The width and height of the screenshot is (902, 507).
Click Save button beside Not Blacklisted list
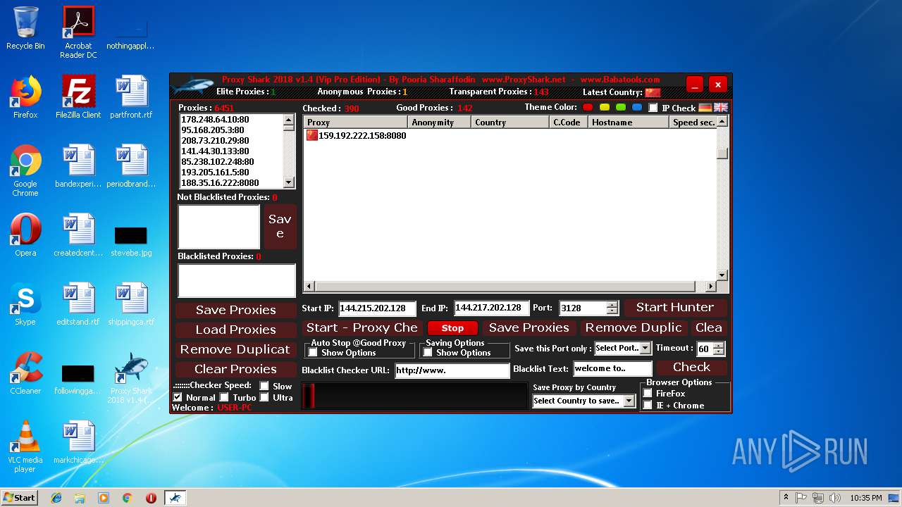(280, 226)
